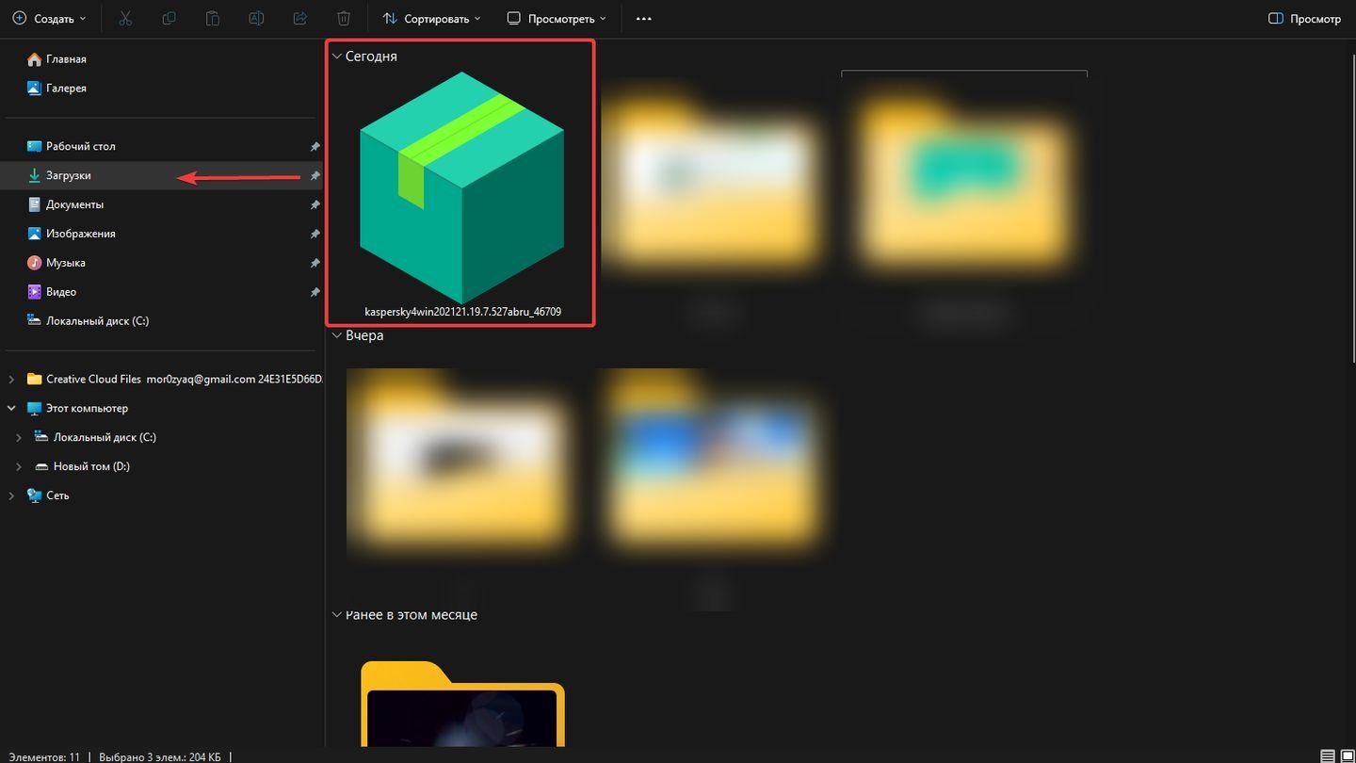Switch to large thumbnails view icon
Viewport: 1356px width, 763px height.
coord(1346,755)
